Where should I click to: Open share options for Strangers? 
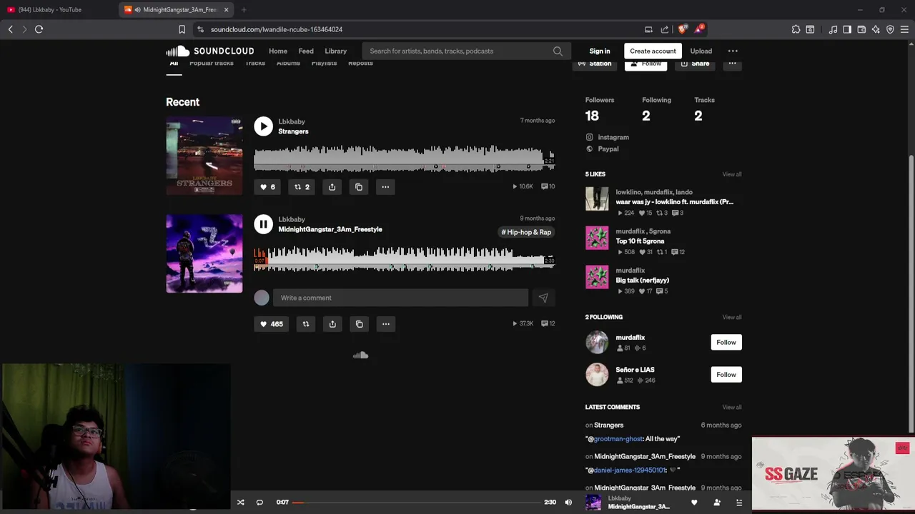332,187
